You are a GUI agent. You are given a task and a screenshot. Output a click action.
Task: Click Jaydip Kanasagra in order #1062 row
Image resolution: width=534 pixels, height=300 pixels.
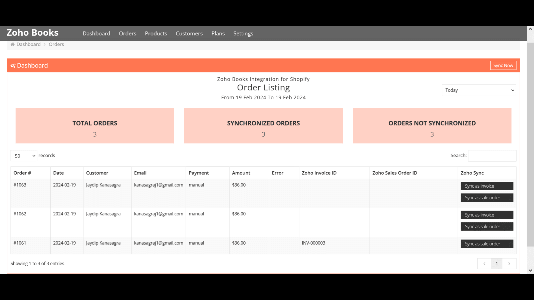(103, 214)
